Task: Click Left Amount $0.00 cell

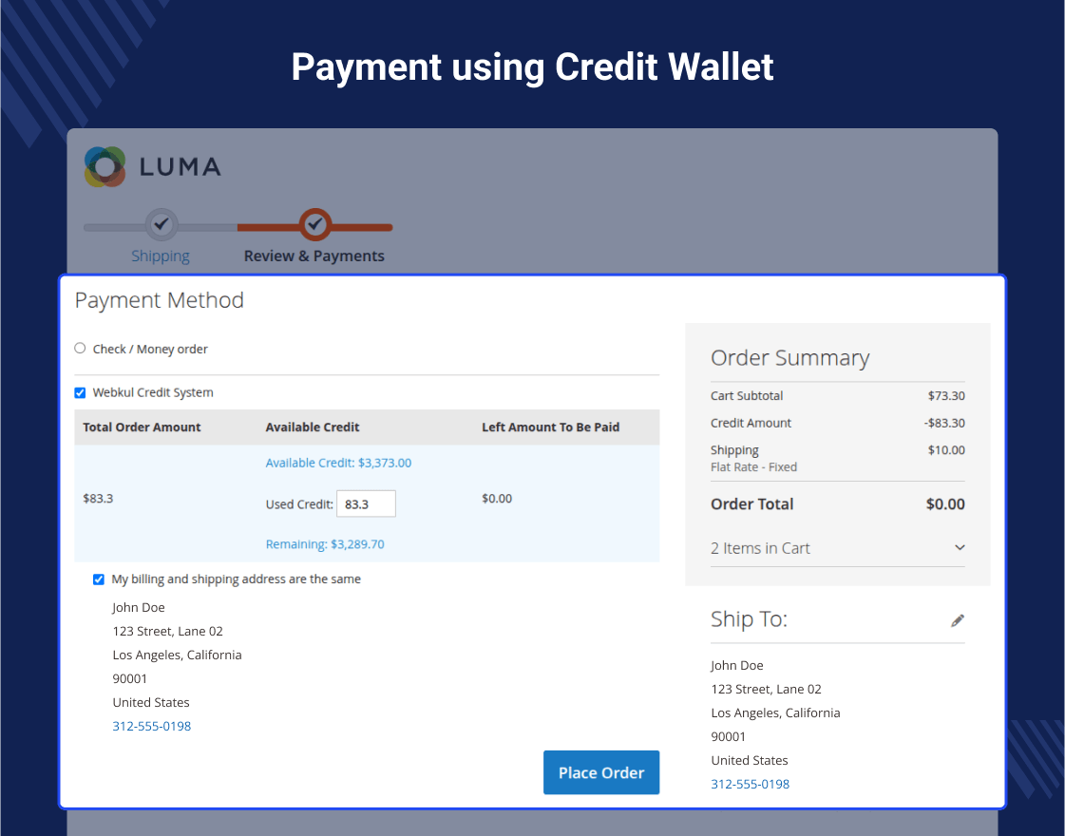Action: (497, 499)
